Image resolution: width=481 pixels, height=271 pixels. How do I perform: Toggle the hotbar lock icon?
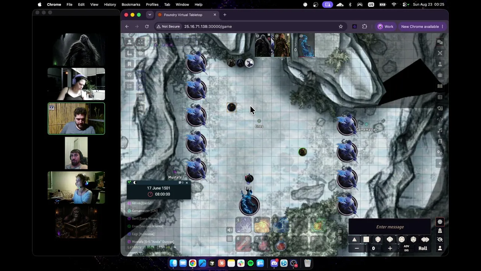[340, 230]
